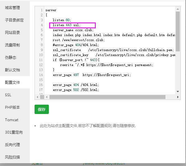Click the horizontal scroll-right arrow

click(x=178, y=97)
